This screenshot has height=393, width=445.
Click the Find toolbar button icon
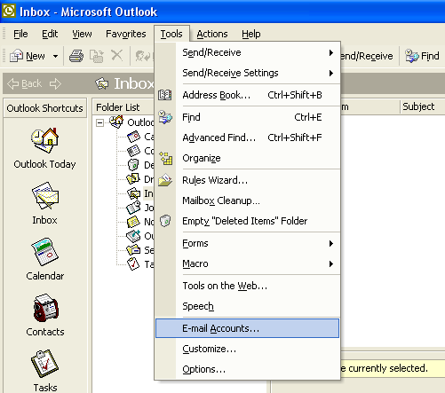pos(412,56)
